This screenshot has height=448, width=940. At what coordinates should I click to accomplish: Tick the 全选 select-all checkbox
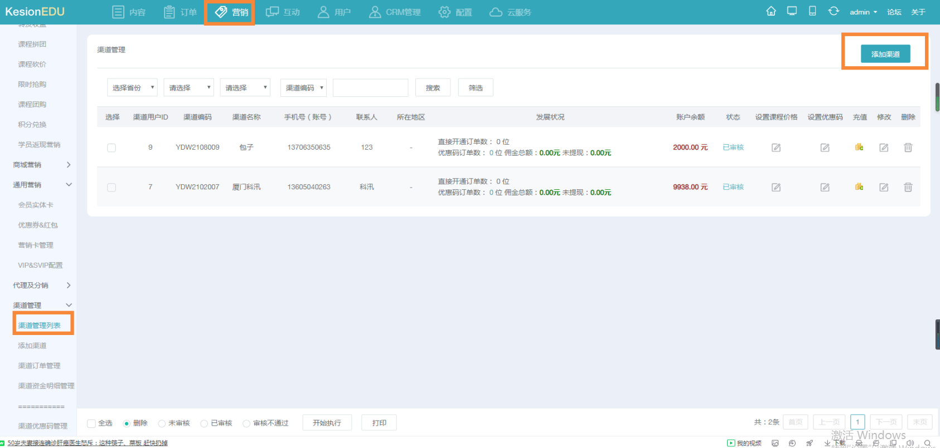[x=91, y=424]
